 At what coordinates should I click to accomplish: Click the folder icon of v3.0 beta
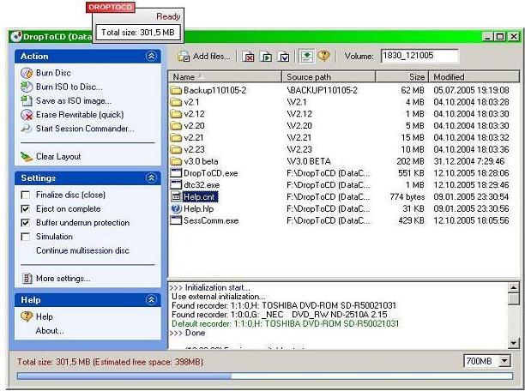pyautogui.click(x=176, y=161)
